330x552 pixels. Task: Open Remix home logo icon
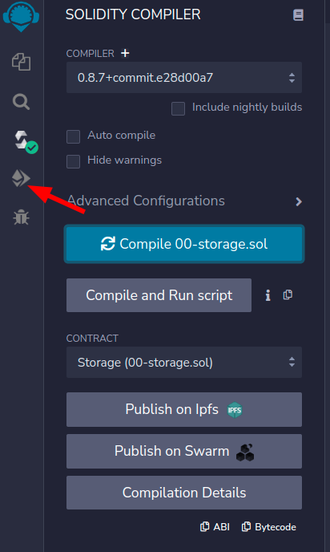[x=21, y=17]
